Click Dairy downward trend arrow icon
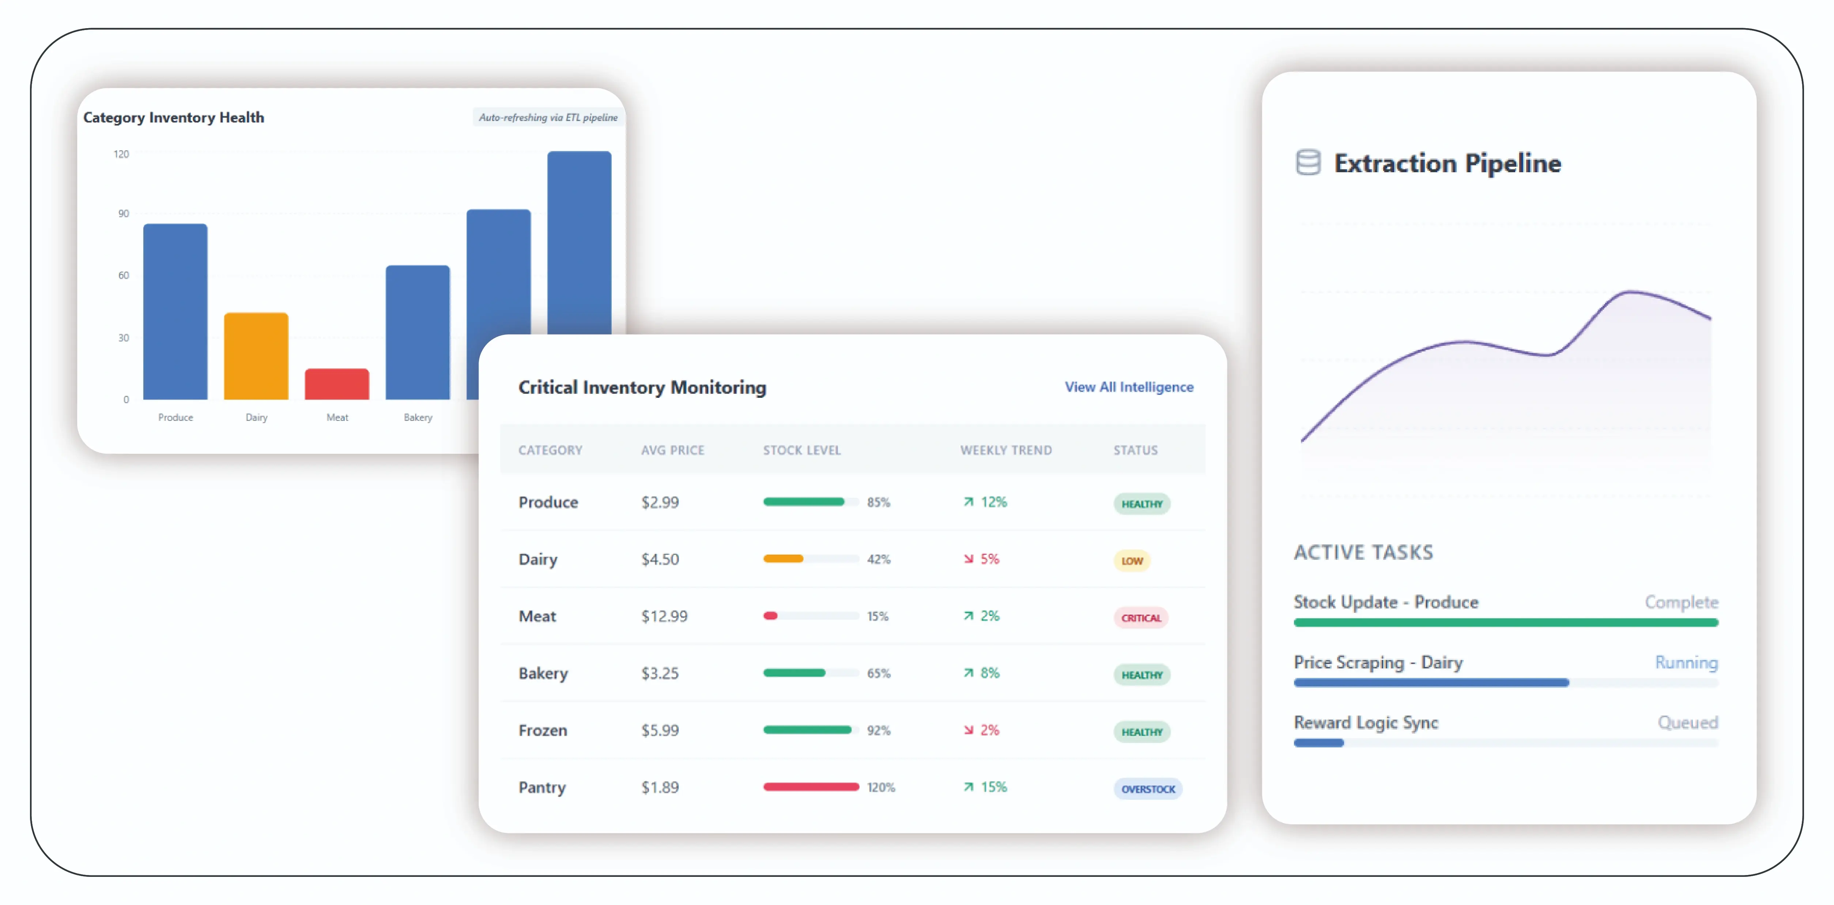1834x905 pixels. 968,559
